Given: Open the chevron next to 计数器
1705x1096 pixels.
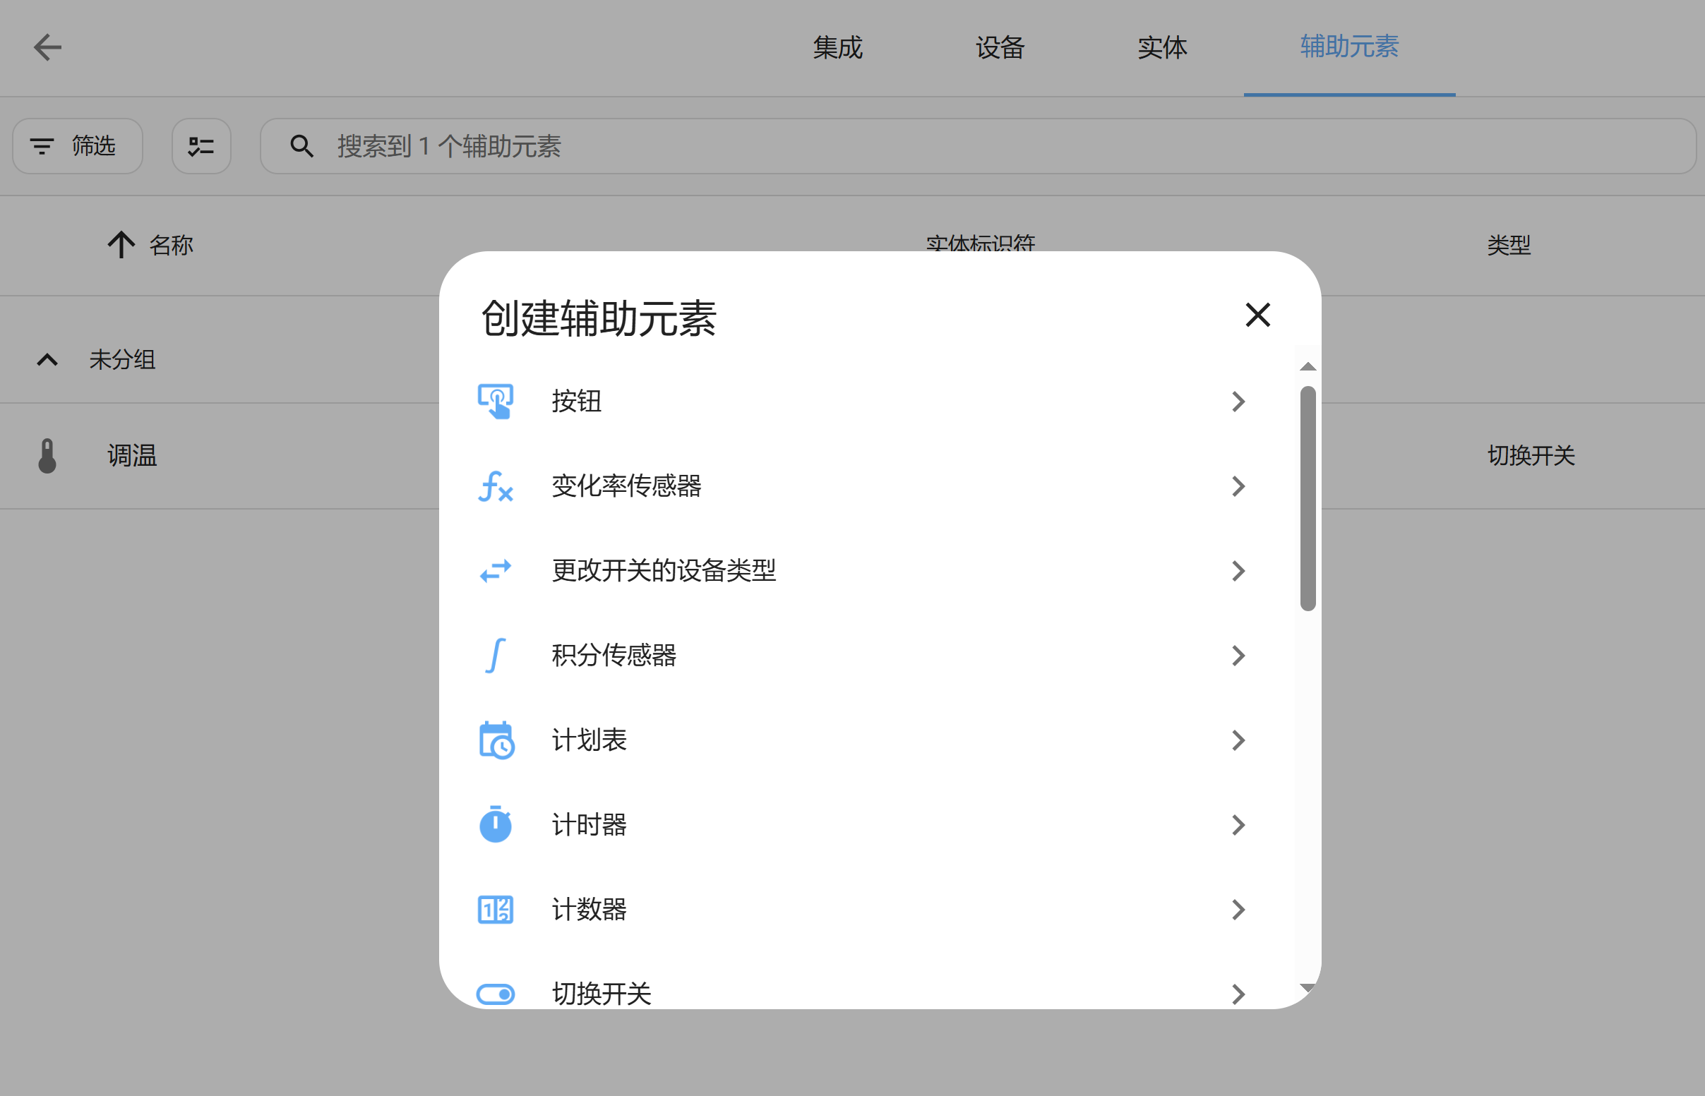Looking at the screenshot, I should click(1238, 910).
